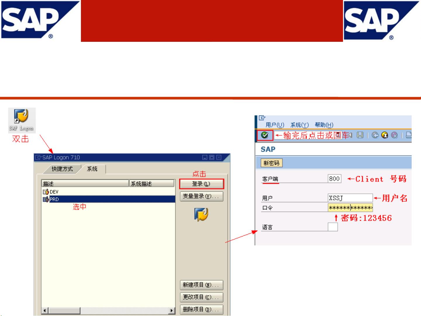Click the 客户端 field label
The width and height of the screenshot is (421, 316).
270,179
